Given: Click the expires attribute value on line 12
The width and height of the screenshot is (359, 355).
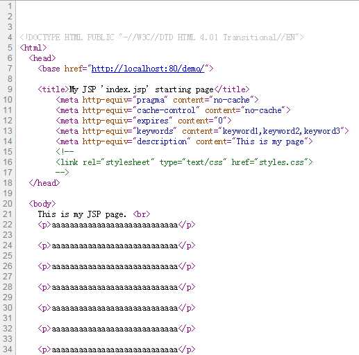Looking at the screenshot, I should coord(153,121).
